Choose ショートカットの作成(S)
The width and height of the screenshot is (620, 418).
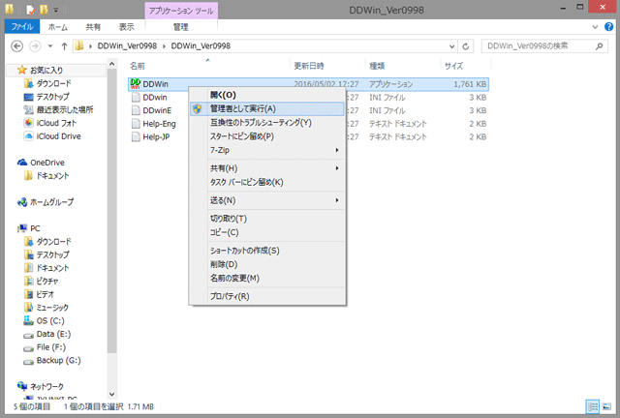point(267,251)
